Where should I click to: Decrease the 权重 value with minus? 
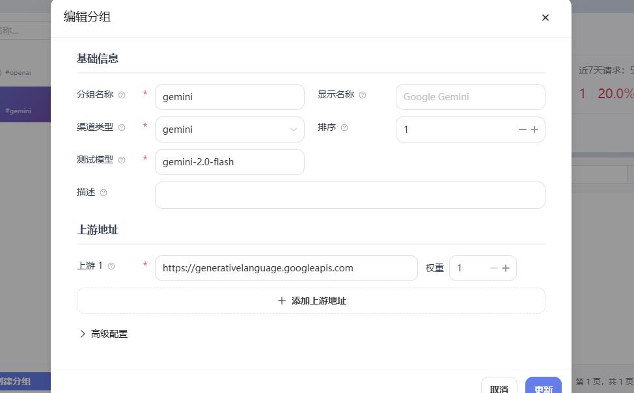click(493, 268)
